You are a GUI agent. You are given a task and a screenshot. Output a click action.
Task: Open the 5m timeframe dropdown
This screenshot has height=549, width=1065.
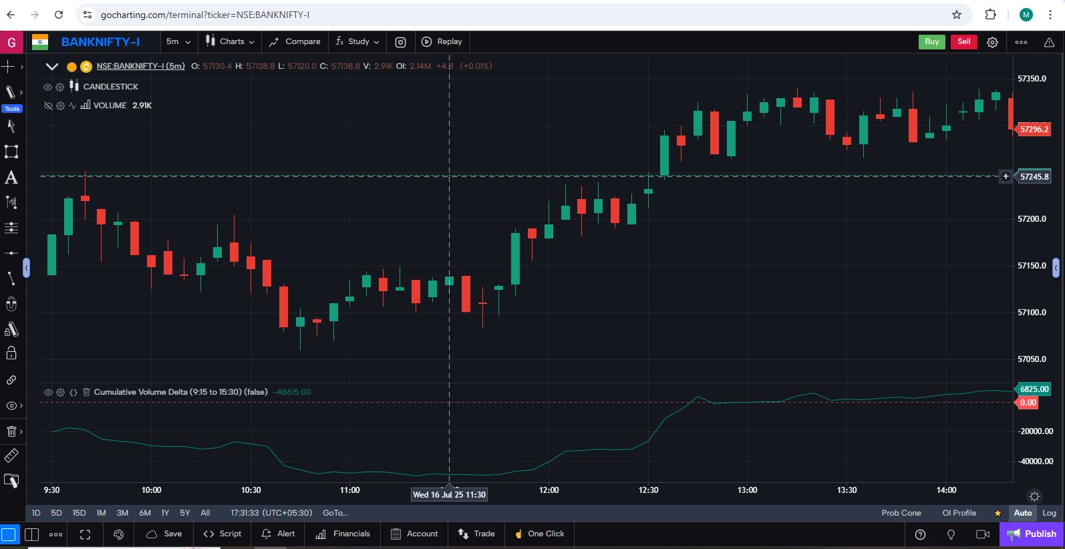pyautogui.click(x=178, y=41)
